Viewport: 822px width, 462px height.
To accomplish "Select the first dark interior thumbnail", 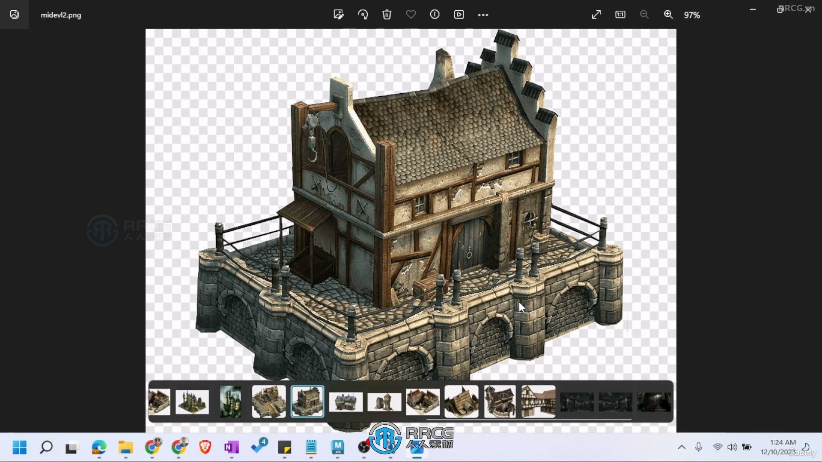I will coord(577,402).
